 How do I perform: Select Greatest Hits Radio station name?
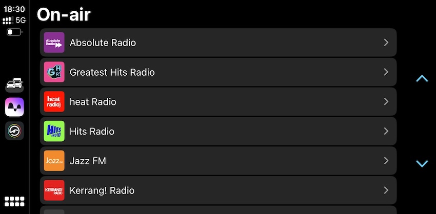112,72
